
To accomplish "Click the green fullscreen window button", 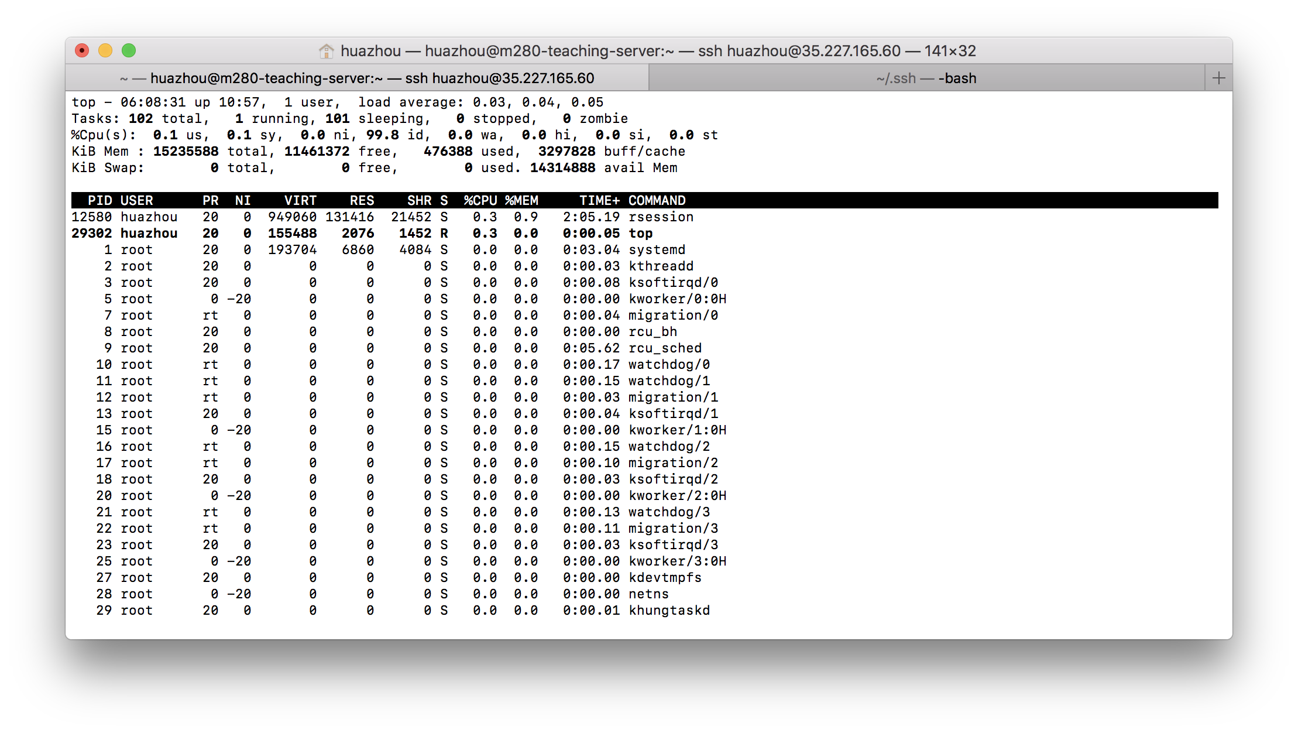I will point(129,51).
